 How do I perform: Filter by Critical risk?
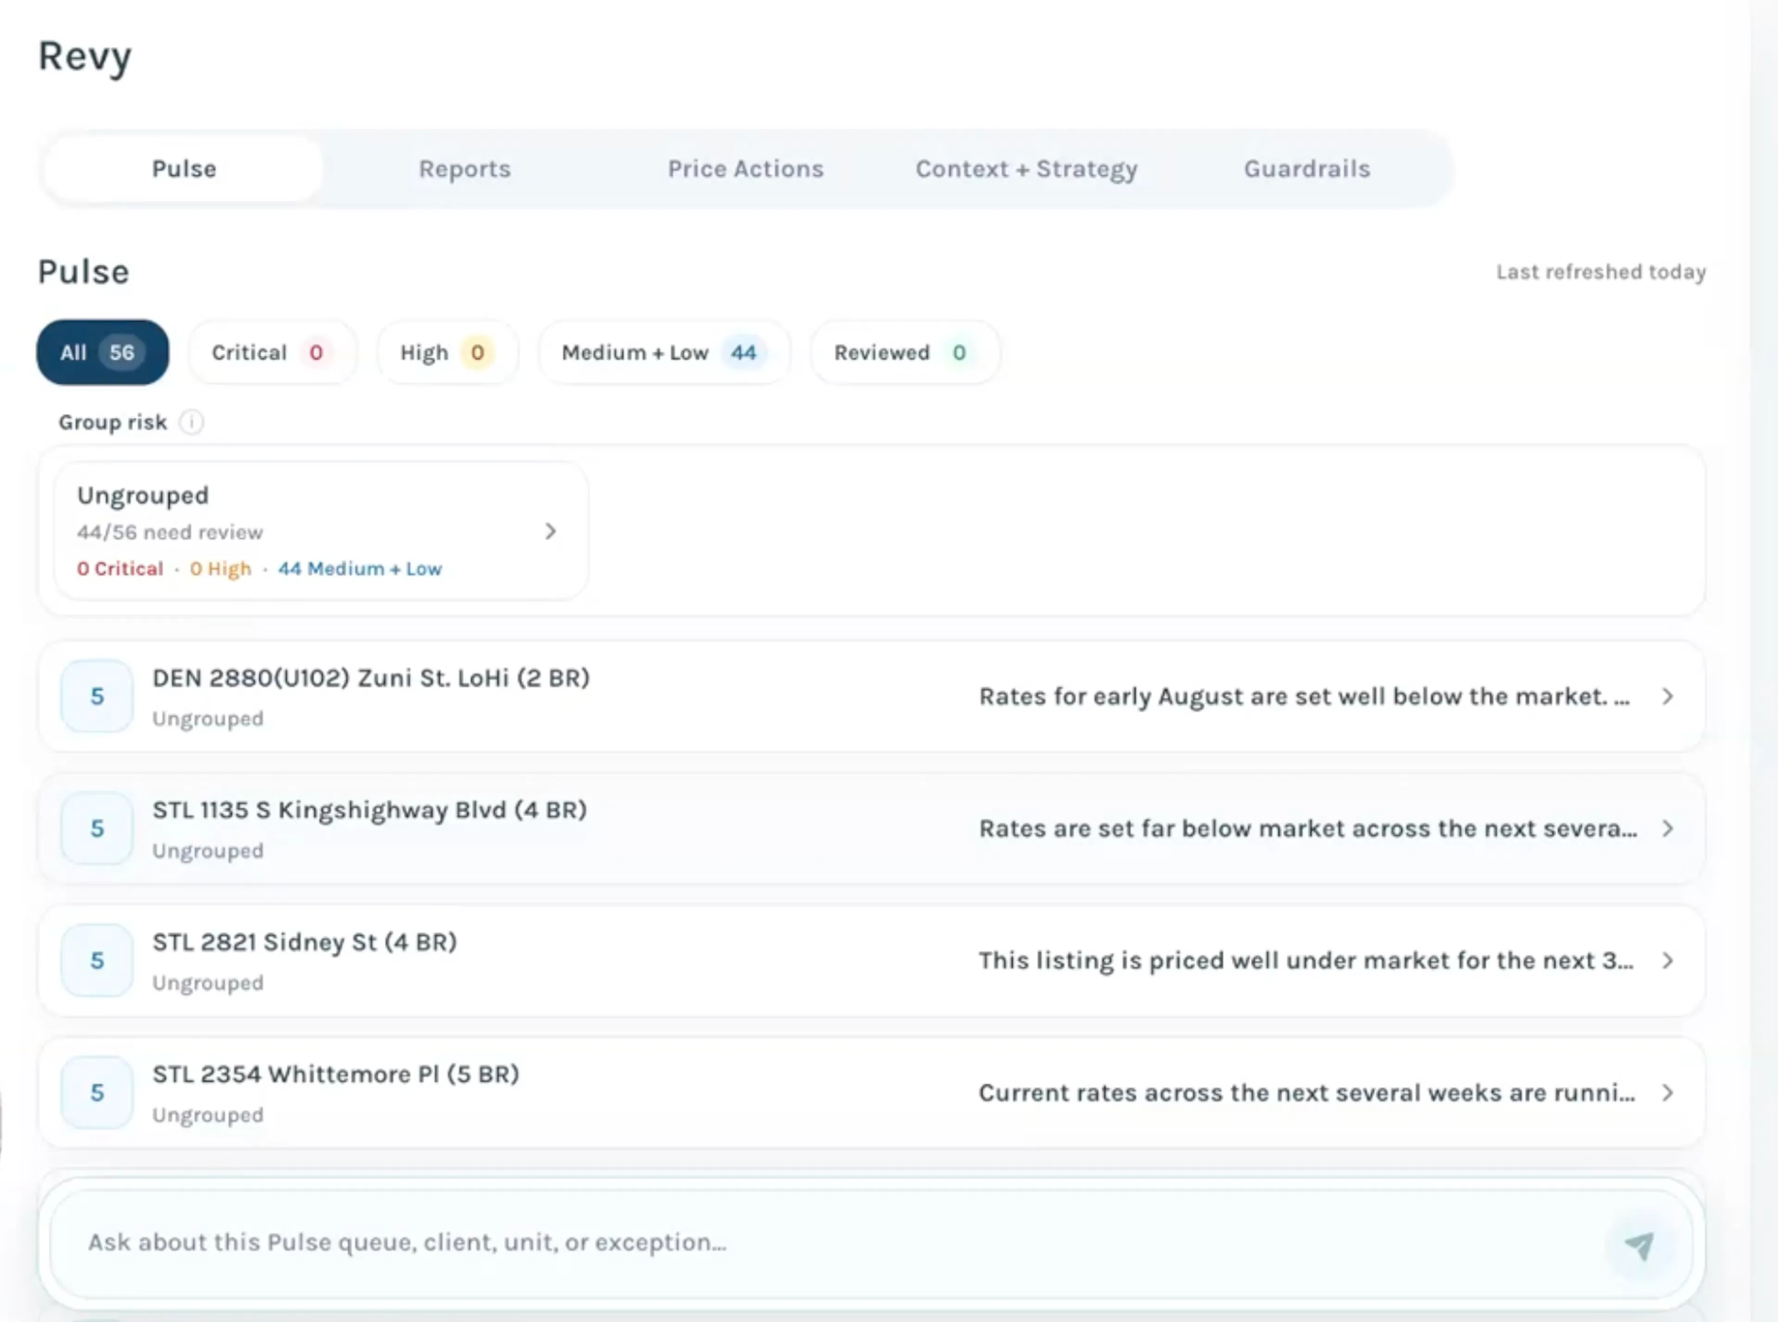(x=272, y=352)
